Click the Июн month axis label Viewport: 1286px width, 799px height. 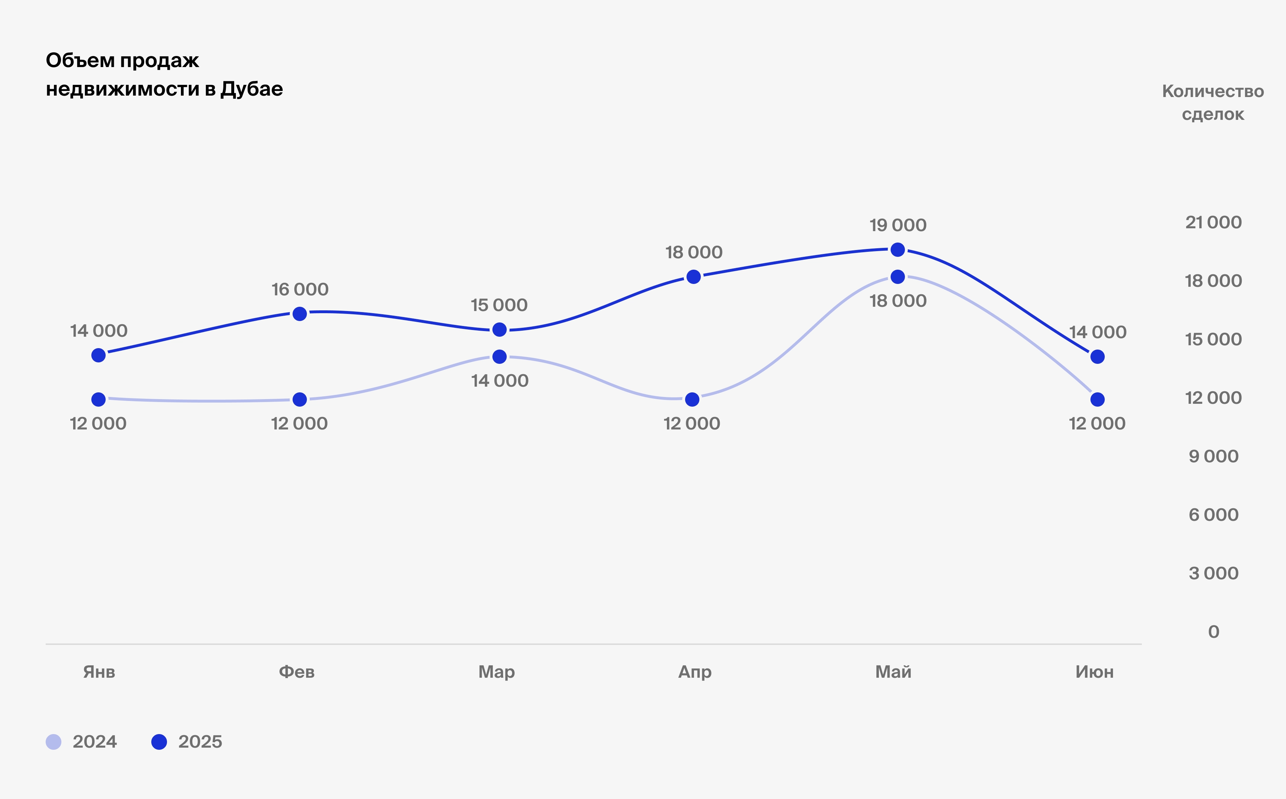(1094, 672)
